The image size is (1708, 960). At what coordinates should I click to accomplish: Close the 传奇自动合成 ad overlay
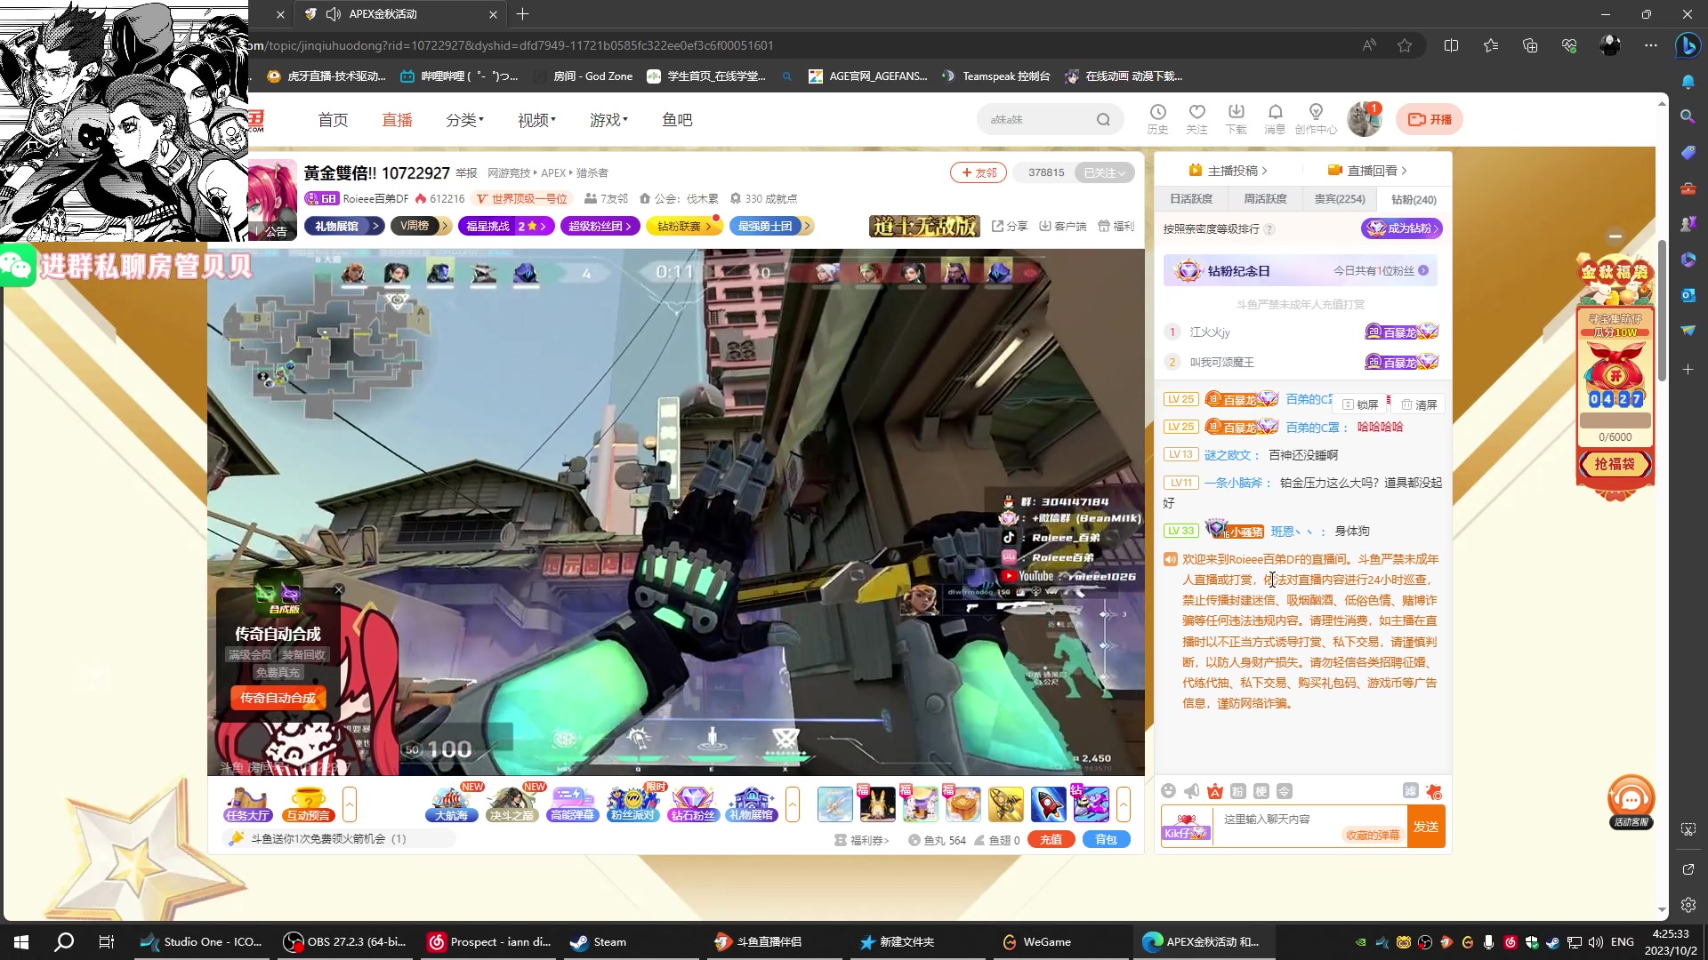tap(339, 589)
